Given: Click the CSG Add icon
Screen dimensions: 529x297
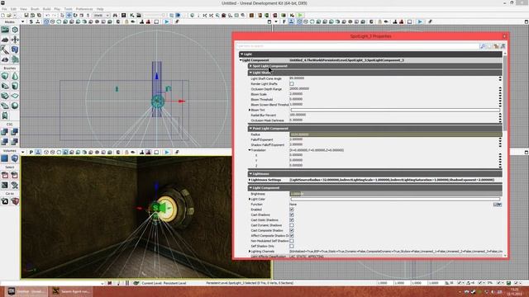Looking at the screenshot, I should coord(5,132).
